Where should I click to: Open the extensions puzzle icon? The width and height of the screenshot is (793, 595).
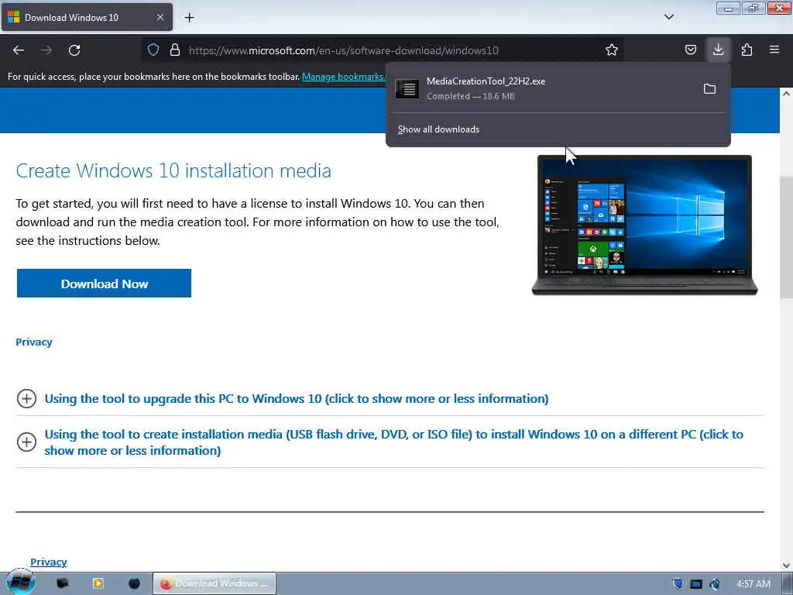747,50
